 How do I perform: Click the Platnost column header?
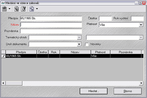pyautogui.click(x=100, y=52)
